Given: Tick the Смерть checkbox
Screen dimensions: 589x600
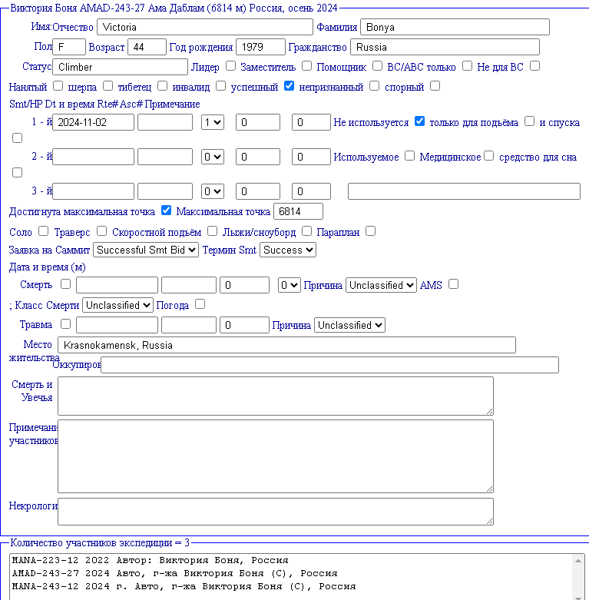Looking at the screenshot, I should pos(66,284).
